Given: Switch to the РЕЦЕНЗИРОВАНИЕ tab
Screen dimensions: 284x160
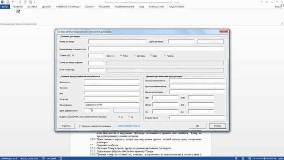Looking at the screenshot, I should click(125, 7).
